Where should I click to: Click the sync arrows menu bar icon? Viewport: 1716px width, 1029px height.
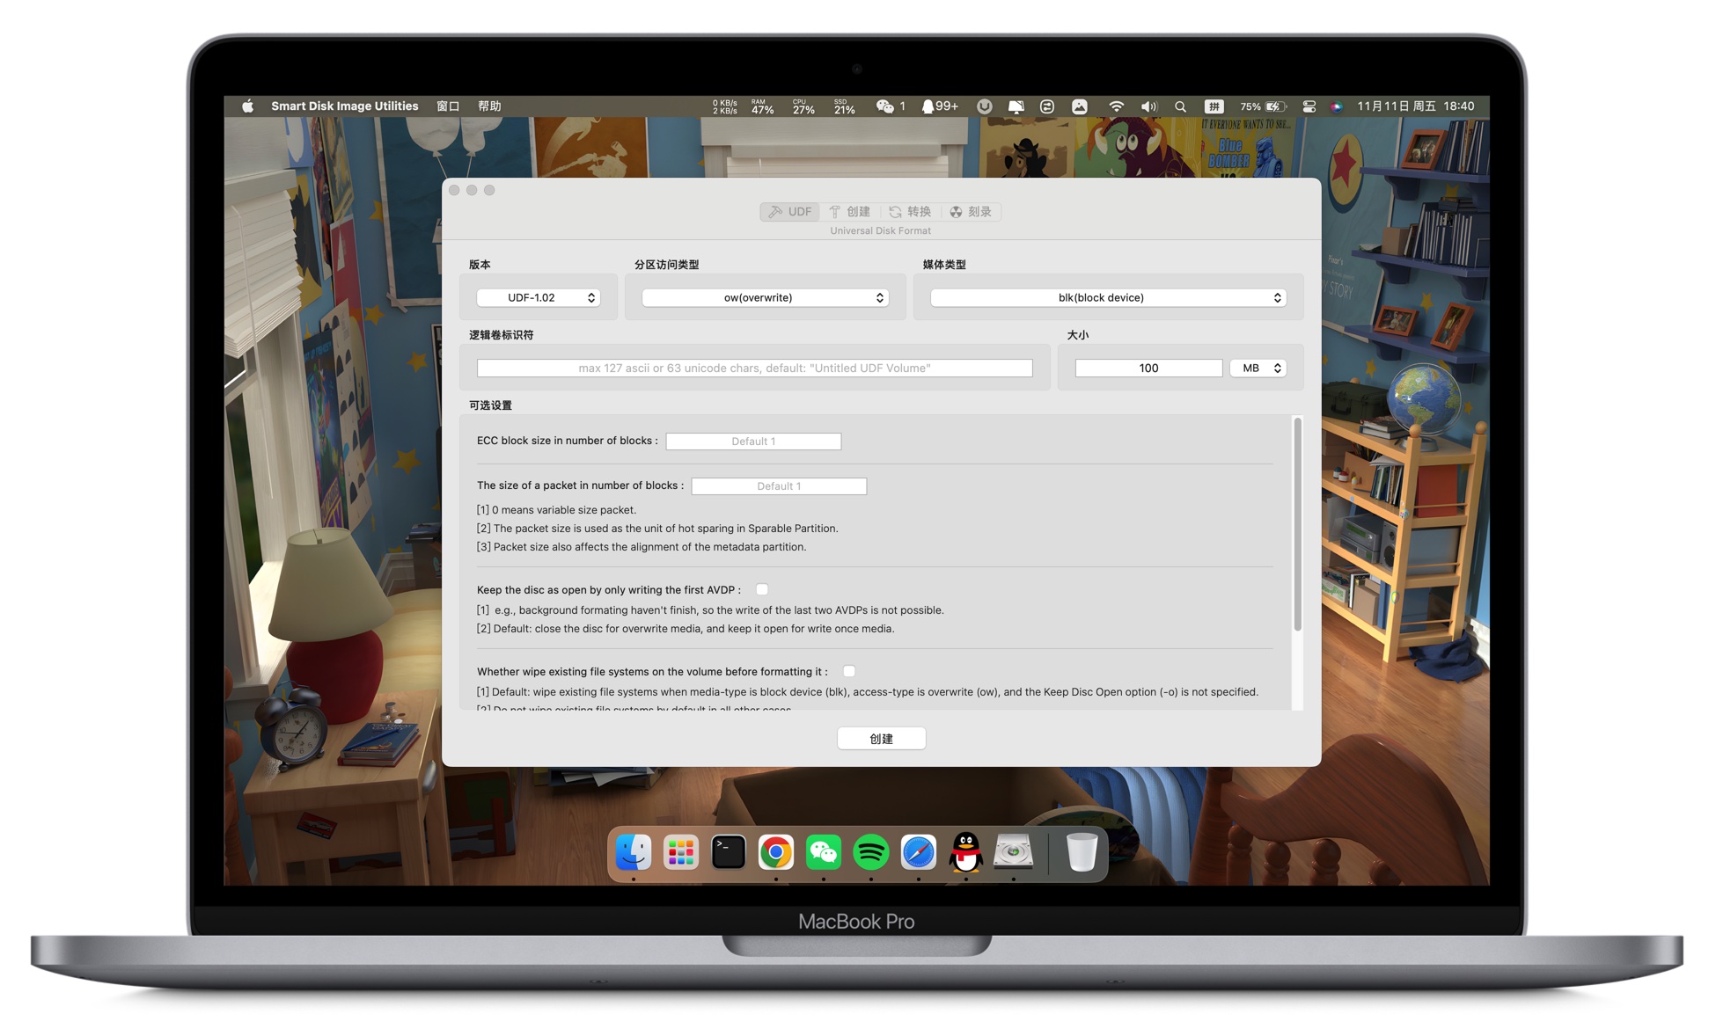pos(1047,106)
